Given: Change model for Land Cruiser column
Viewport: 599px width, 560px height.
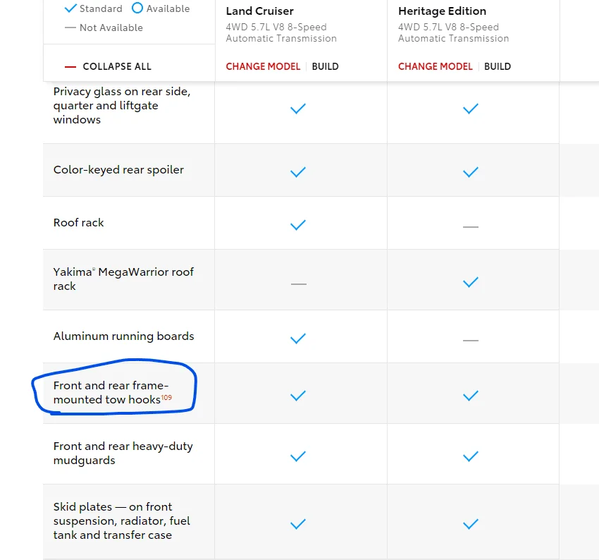Looking at the screenshot, I should 263,66.
